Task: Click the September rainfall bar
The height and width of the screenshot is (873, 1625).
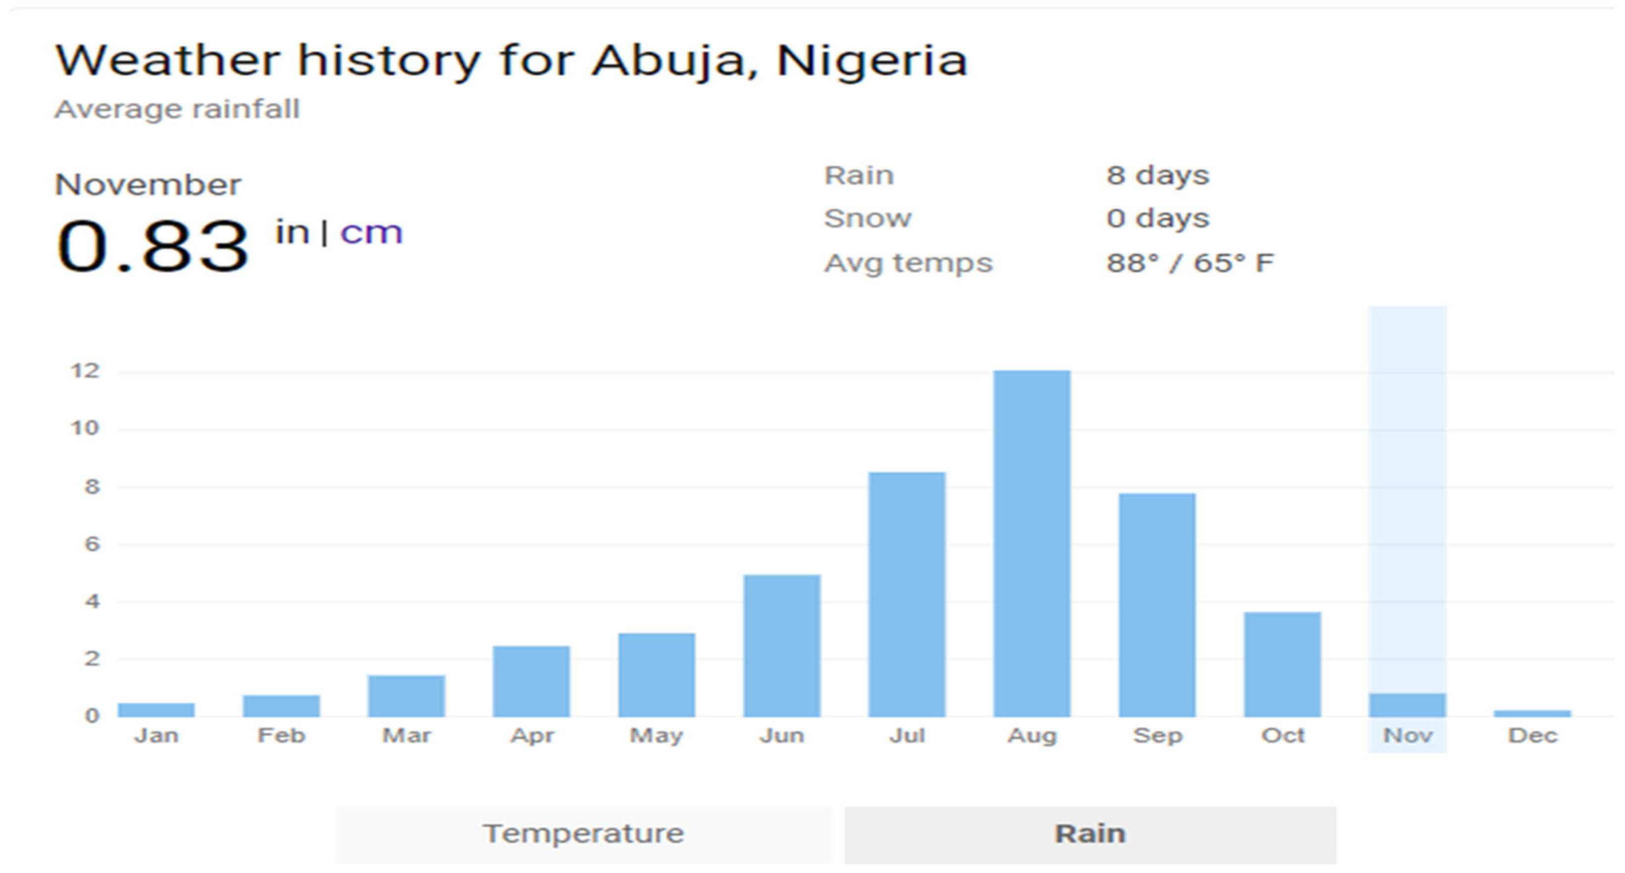Action: click(1157, 605)
